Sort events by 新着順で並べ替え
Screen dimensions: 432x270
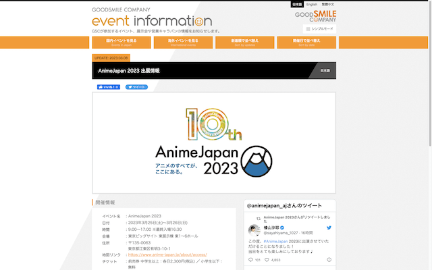pyautogui.click(x=244, y=43)
